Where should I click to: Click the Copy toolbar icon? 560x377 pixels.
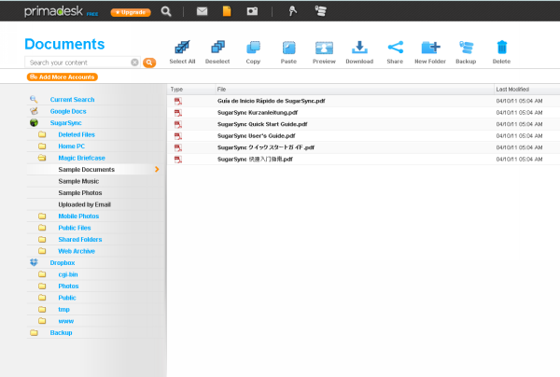coord(253,47)
